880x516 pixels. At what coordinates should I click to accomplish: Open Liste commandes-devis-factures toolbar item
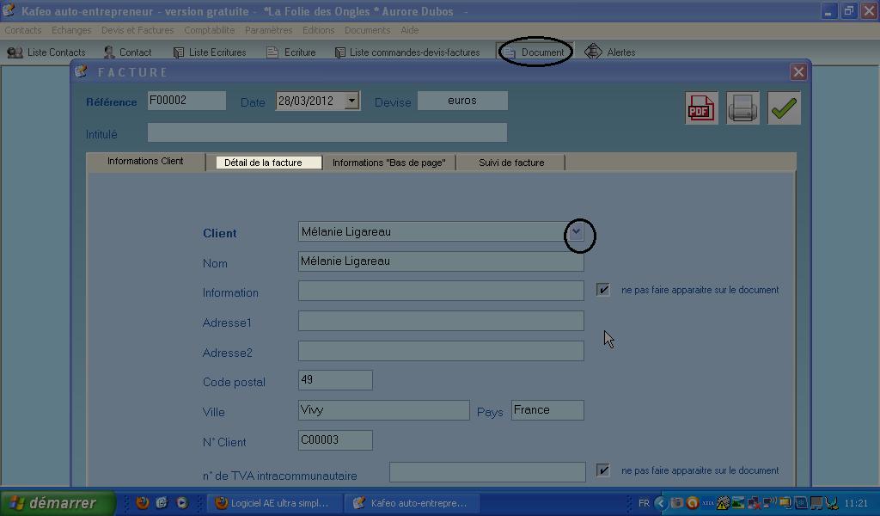pos(407,52)
